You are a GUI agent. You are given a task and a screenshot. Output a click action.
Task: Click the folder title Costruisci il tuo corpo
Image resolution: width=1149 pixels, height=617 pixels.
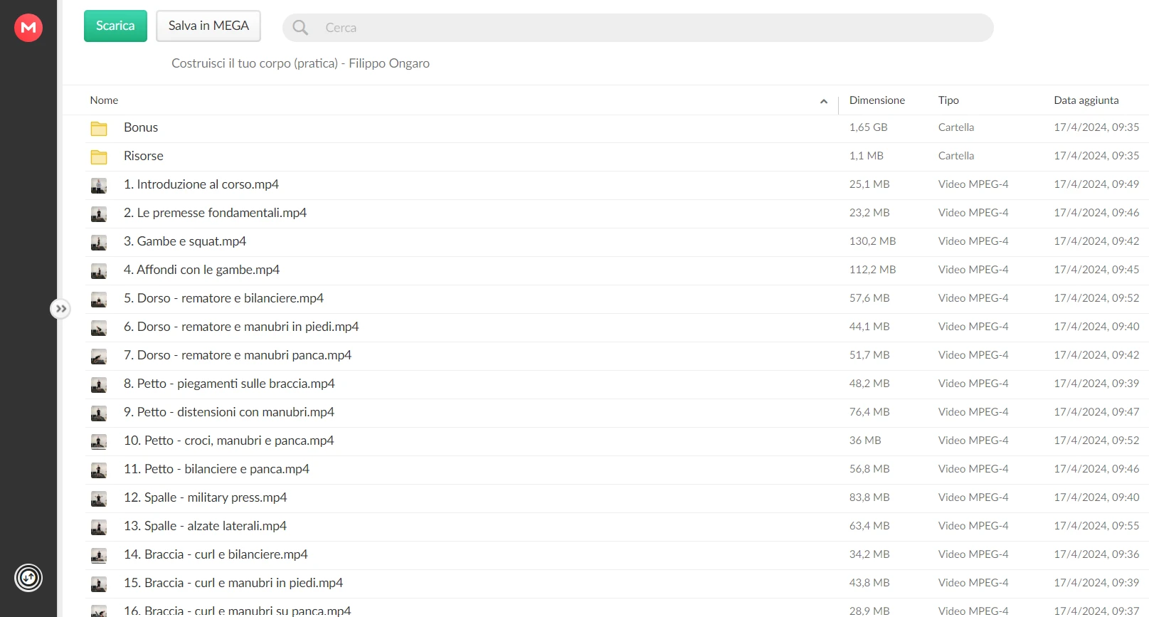click(300, 63)
